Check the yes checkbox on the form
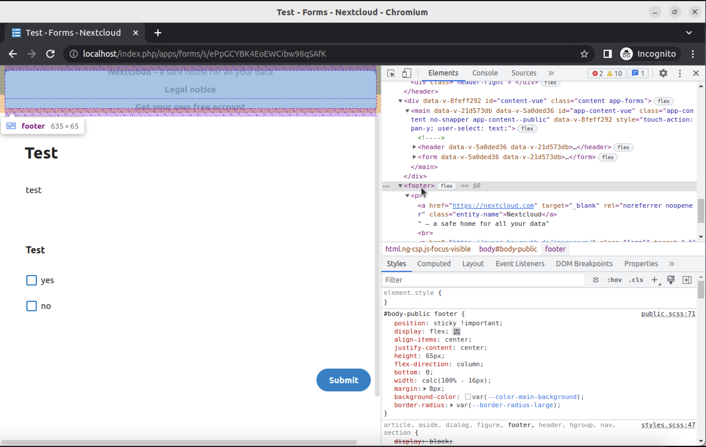Screen dimensions: 706x447 coord(31,280)
